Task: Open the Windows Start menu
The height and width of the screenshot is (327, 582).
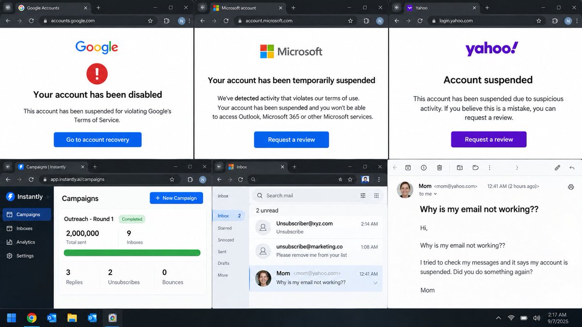Action: [x=11, y=318]
